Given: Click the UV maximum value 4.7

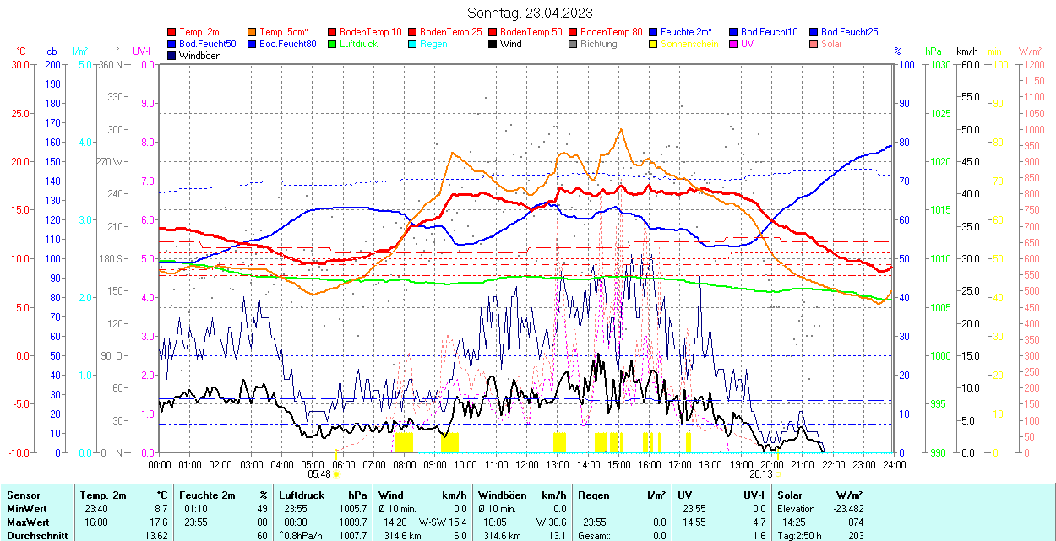Looking at the screenshot, I should (x=759, y=522).
